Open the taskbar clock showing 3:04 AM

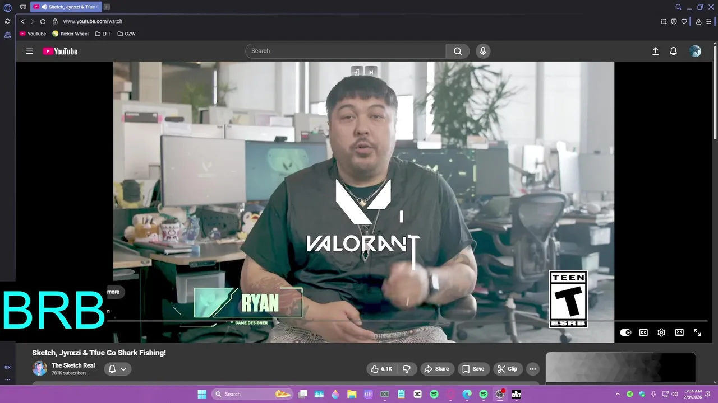tap(693, 394)
